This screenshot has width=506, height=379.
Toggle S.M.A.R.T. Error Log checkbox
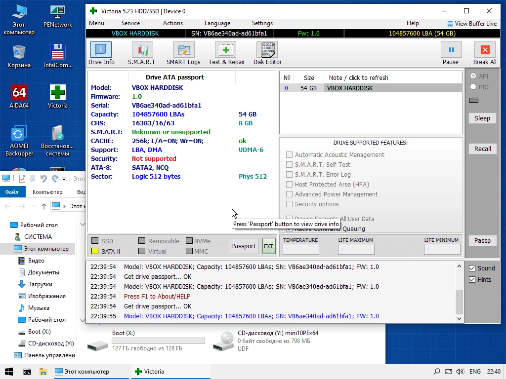[x=289, y=174]
